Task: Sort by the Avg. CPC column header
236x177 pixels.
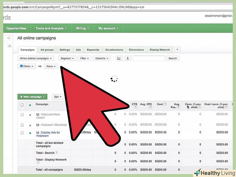Action: click(146, 104)
